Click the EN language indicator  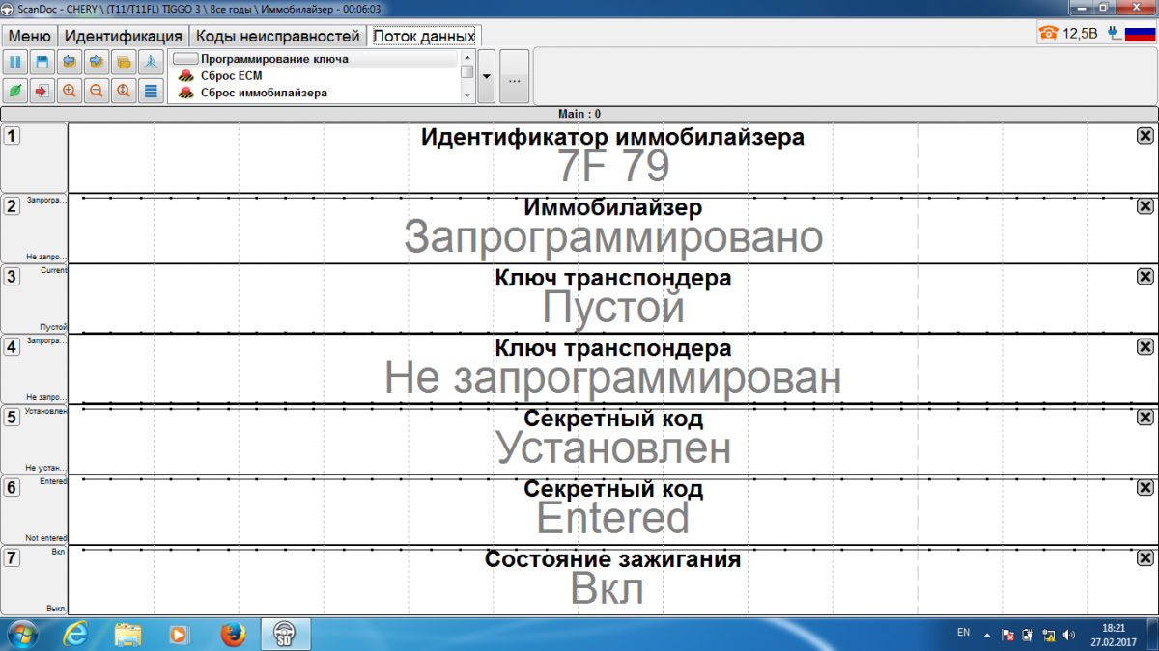coord(963,633)
